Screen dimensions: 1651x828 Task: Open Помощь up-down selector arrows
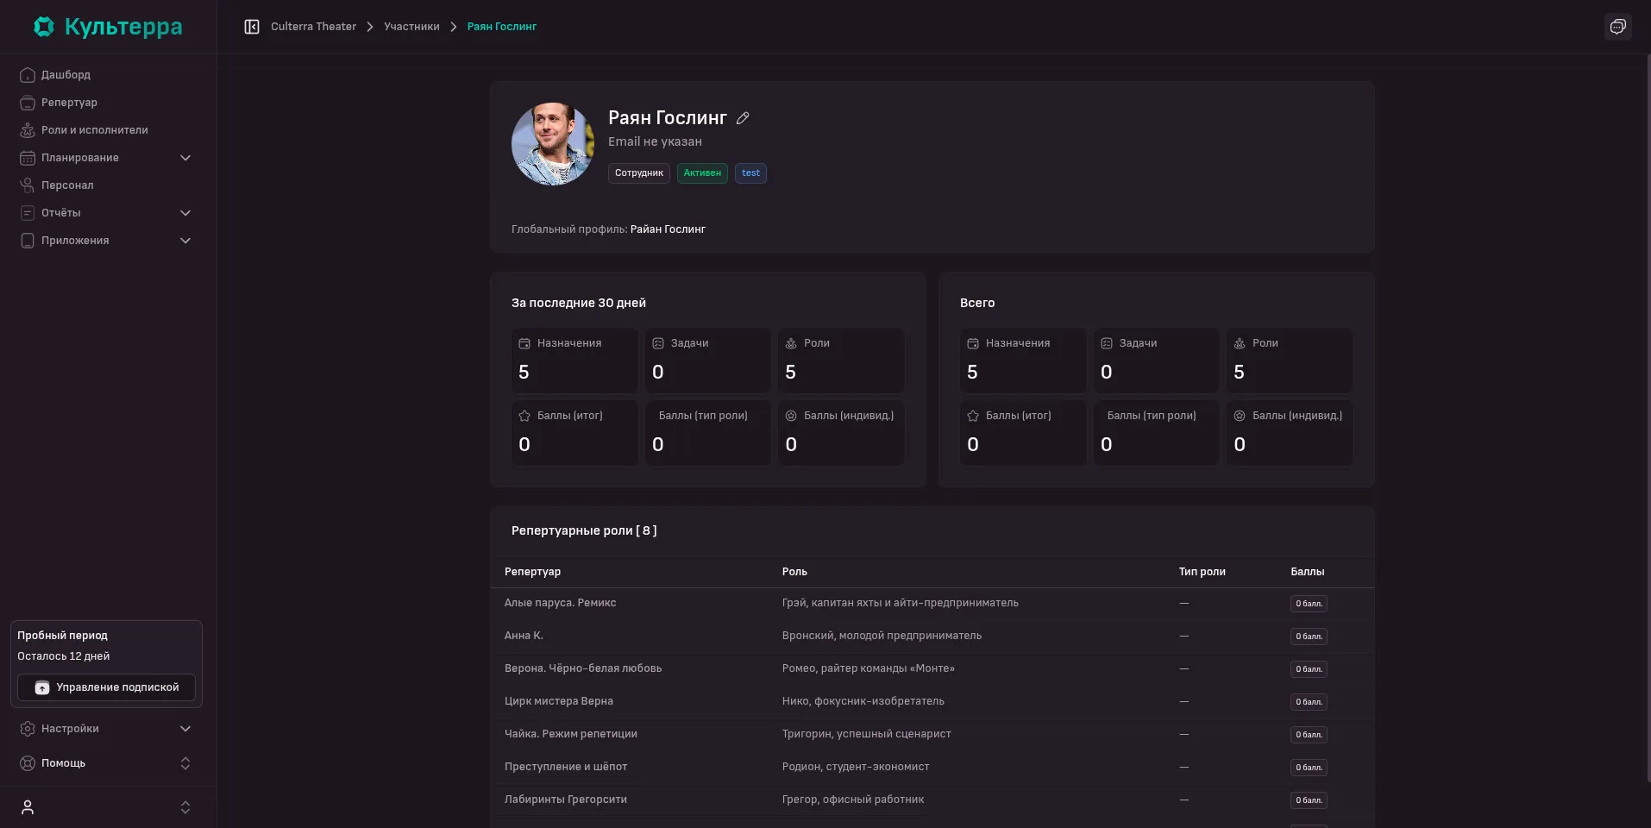tap(185, 763)
